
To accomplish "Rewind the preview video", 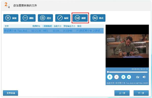I will pos(123,77).
